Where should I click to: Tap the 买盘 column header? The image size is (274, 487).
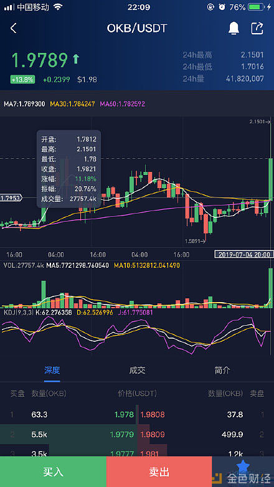(17, 394)
